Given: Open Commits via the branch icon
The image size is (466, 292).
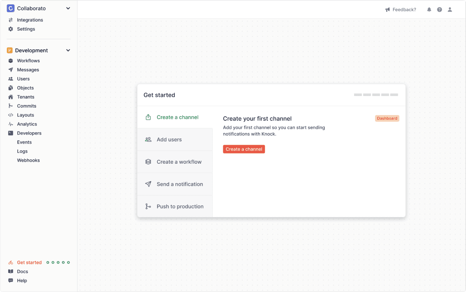Looking at the screenshot, I should click(x=10, y=106).
